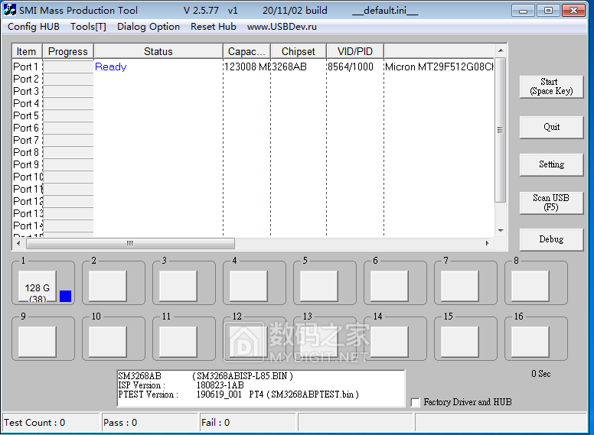Click the Item column header
Viewport: 594px width, 435px height.
(28, 51)
